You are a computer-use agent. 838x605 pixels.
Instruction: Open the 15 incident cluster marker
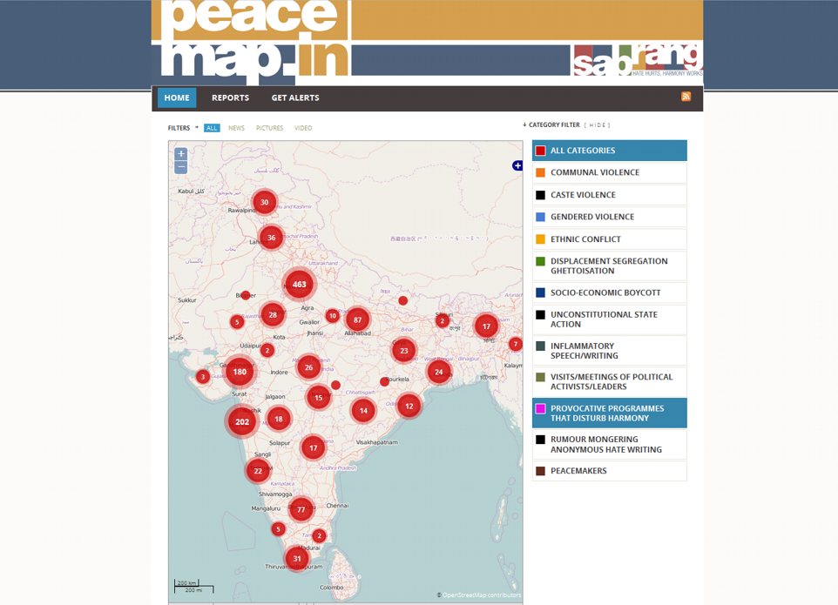pyautogui.click(x=319, y=398)
